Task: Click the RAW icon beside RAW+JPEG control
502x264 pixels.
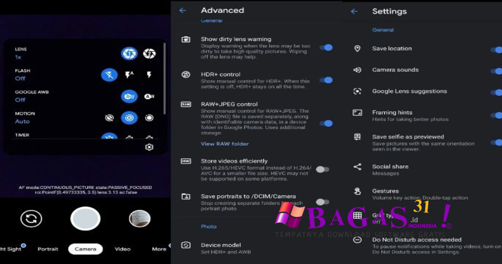Action: click(x=186, y=105)
